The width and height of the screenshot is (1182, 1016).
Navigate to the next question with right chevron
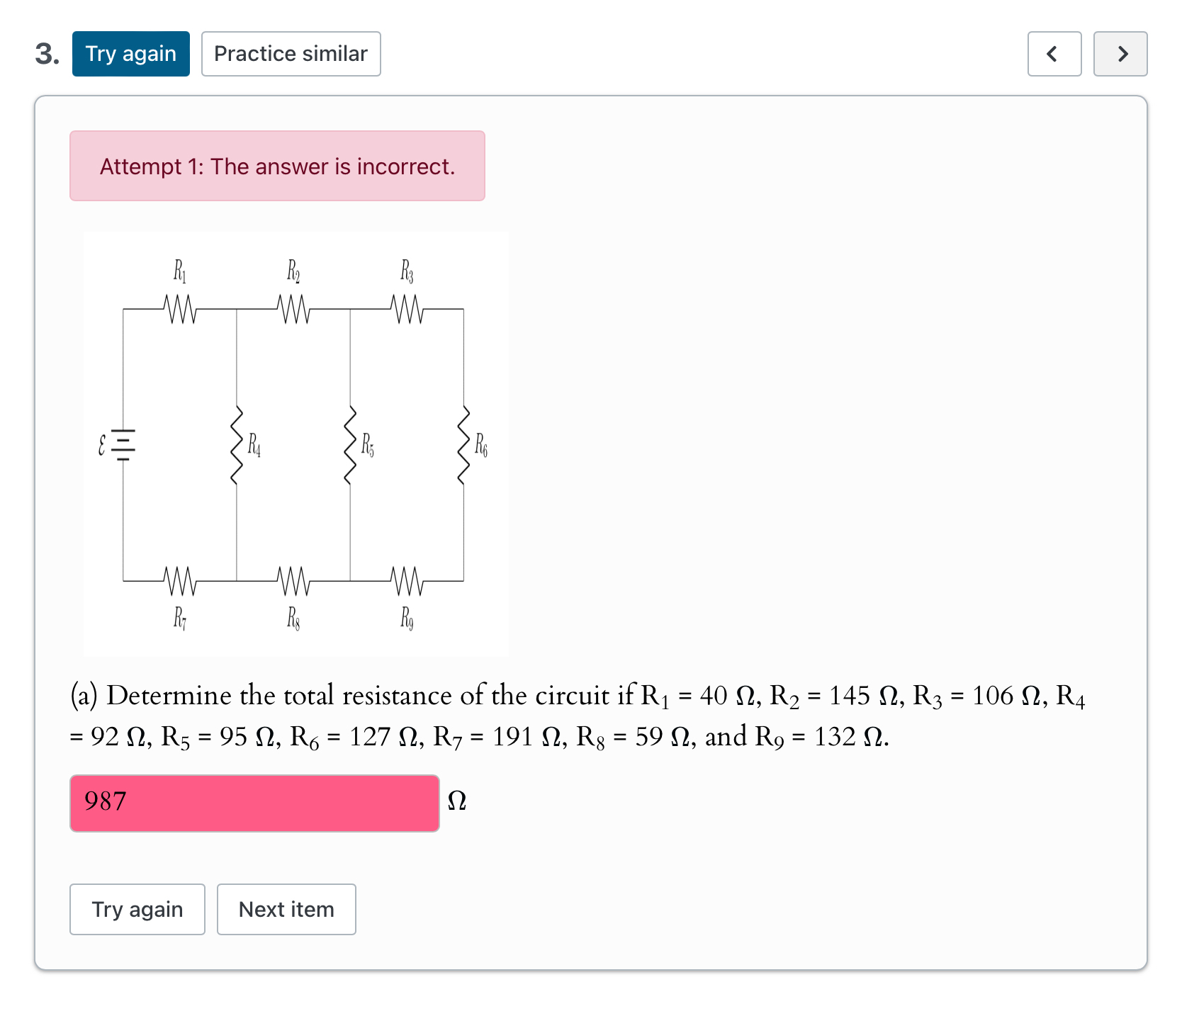(1120, 53)
